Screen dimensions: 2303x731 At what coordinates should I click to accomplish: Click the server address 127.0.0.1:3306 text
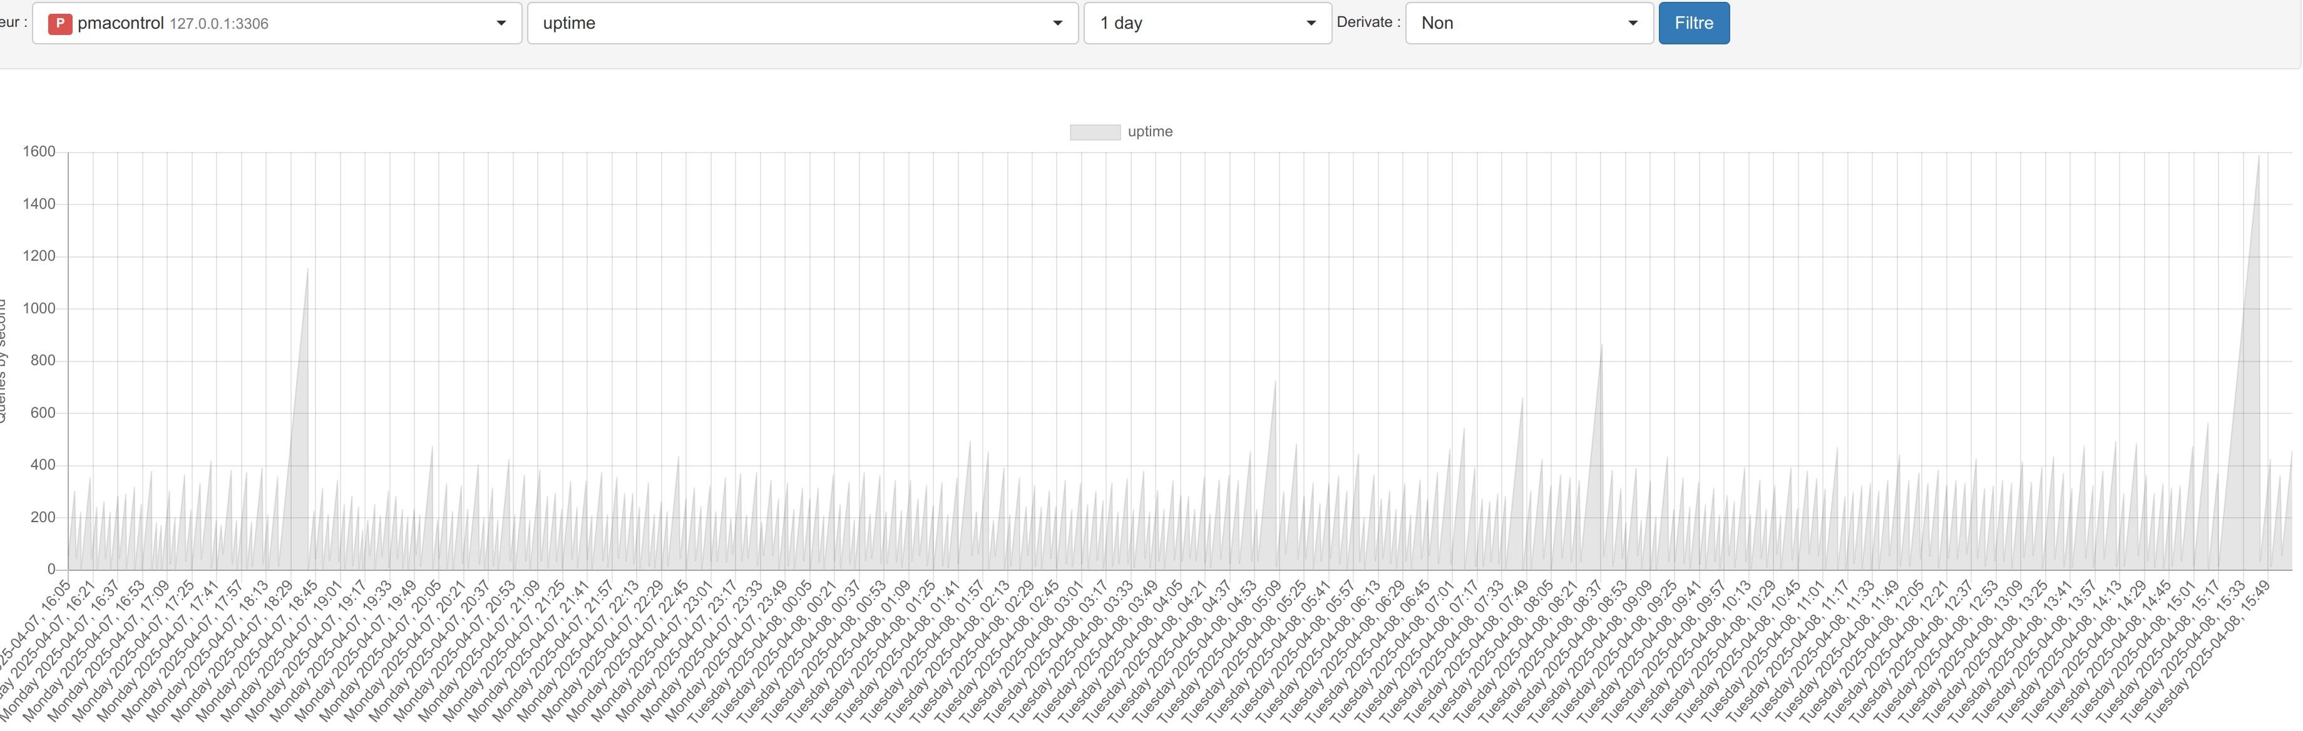tap(219, 24)
